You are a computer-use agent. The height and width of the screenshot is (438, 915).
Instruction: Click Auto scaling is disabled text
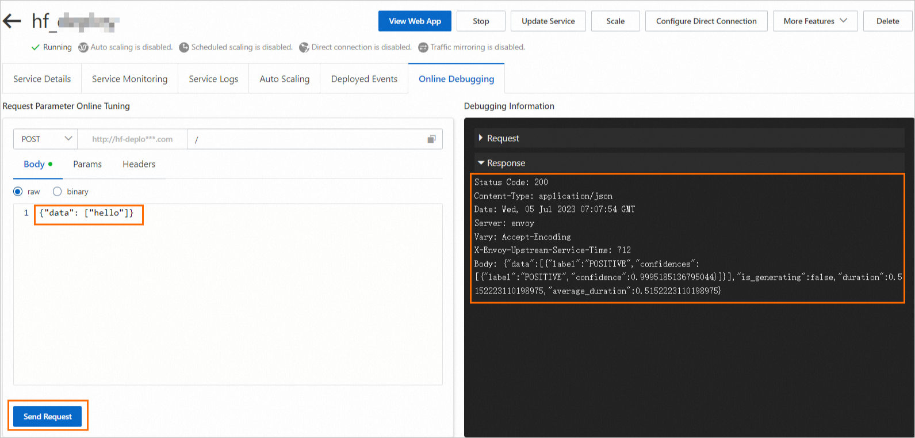click(132, 47)
